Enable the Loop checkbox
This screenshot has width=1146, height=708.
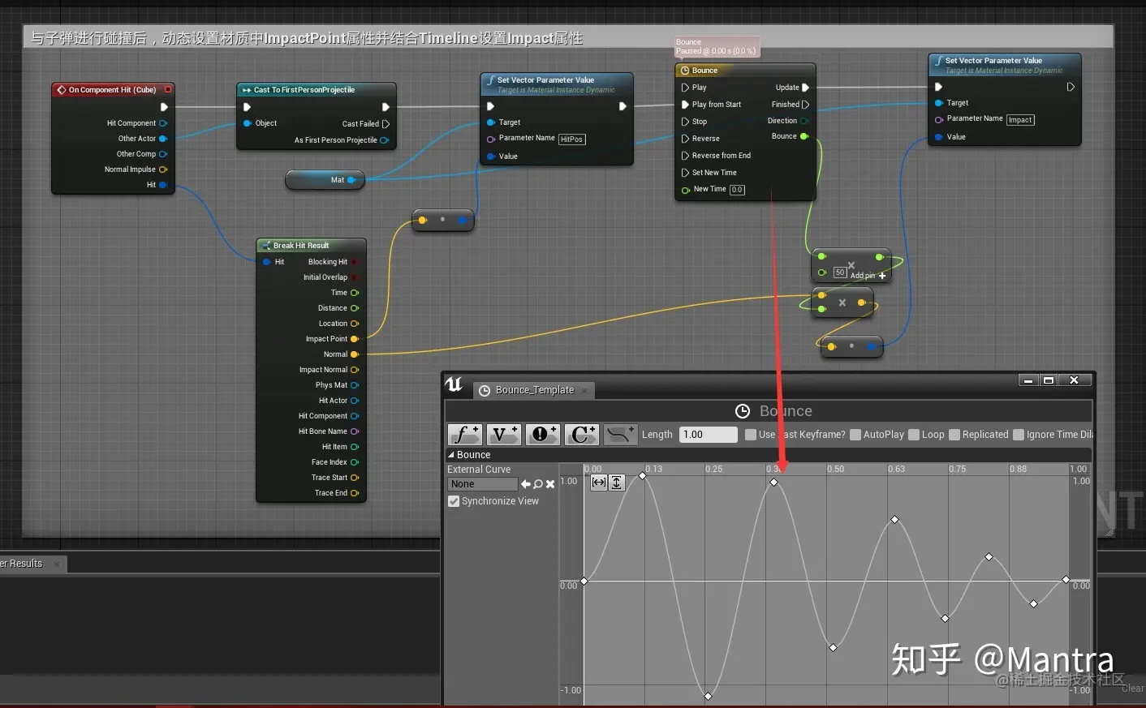[x=914, y=435]
